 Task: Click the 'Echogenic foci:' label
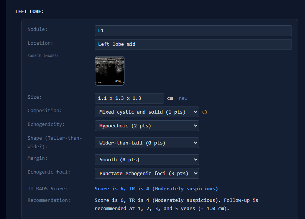click(49, 172)
